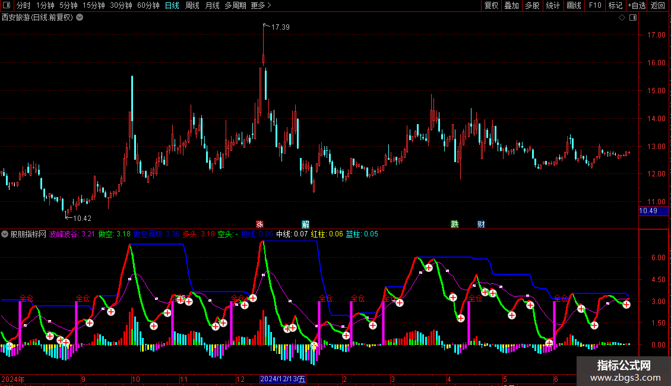Click the 10.42 low price flag
The height and width of the screenshot is (386, 671).
(82, 219)
